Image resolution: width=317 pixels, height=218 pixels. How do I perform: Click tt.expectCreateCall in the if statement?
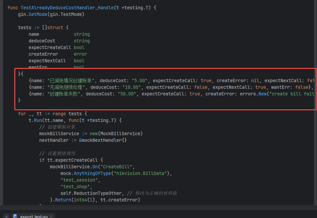click(72, 160)
